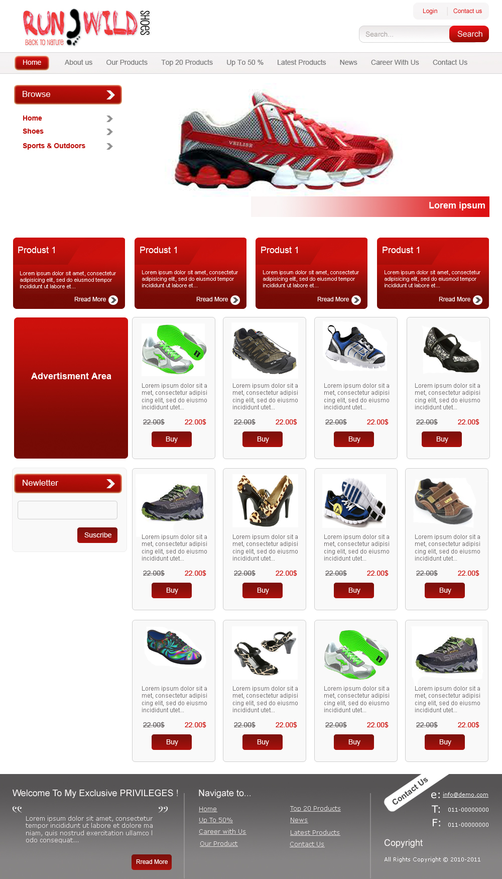Expand the Sports & Outdoors chevron
The image size is (502, 879).
(x=110, y=147)
